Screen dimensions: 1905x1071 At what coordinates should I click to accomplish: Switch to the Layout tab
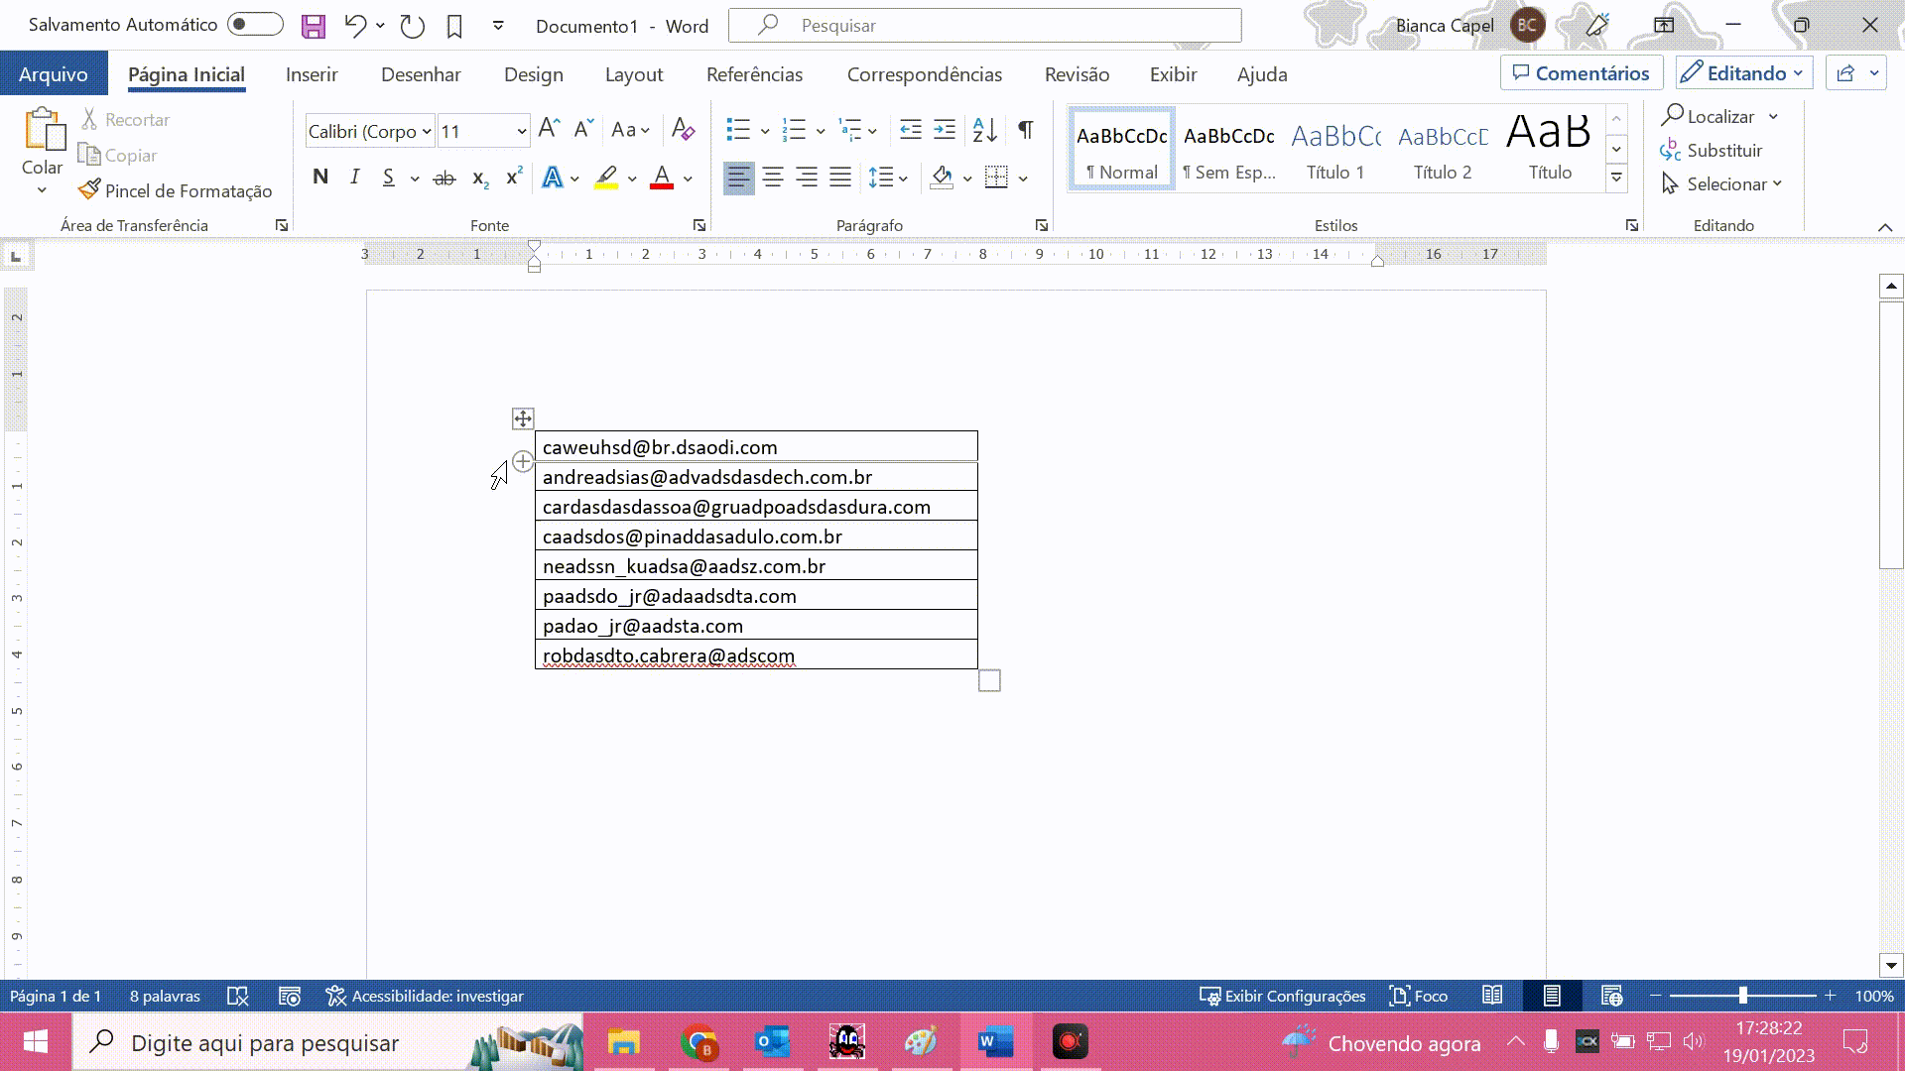coord(633,74)
